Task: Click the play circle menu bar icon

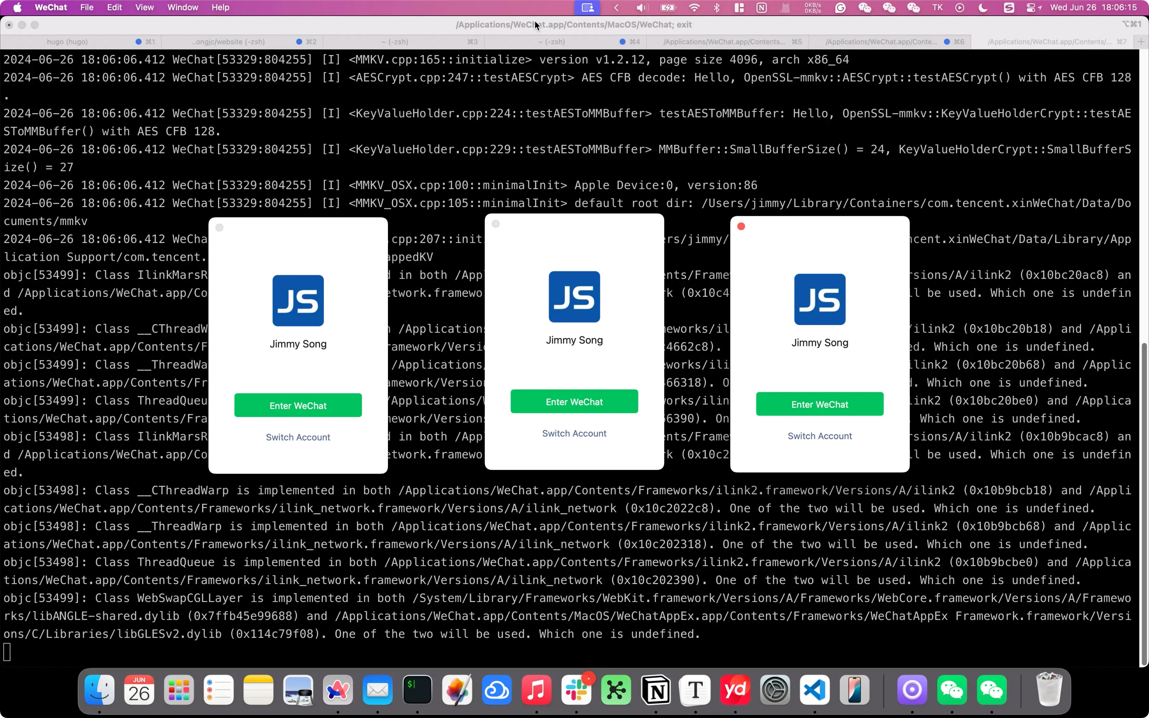Action: 960,8
